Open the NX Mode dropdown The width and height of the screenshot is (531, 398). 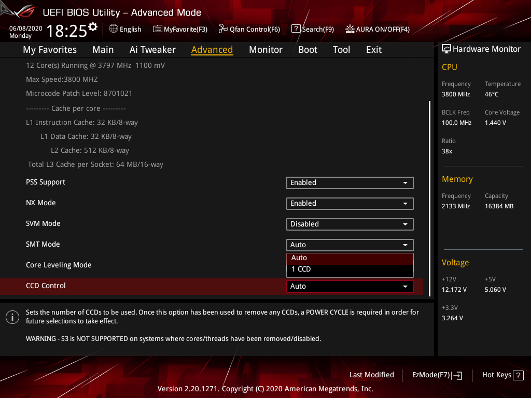pyautogui.click(x=350, y=203)
